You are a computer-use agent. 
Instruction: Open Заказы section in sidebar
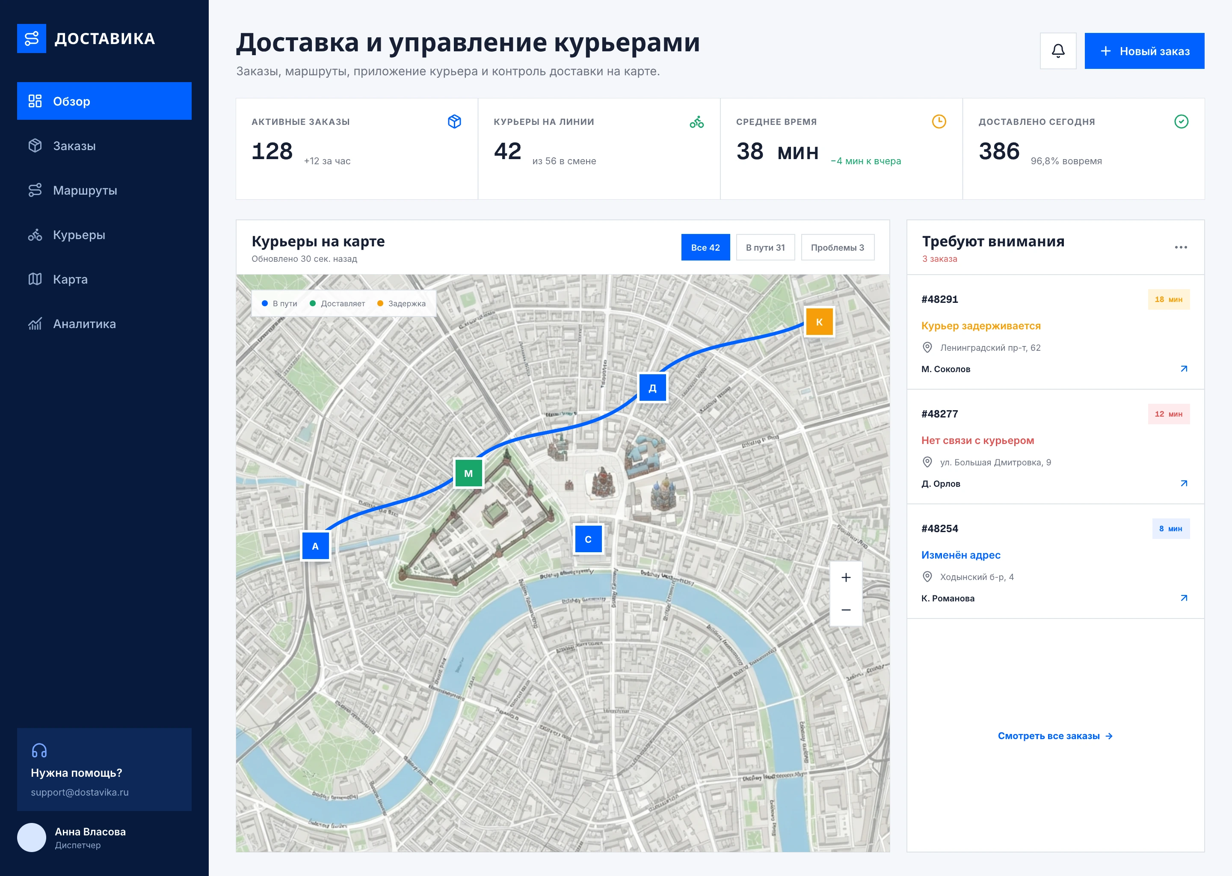pyautogui.click(x=104, y=145)
